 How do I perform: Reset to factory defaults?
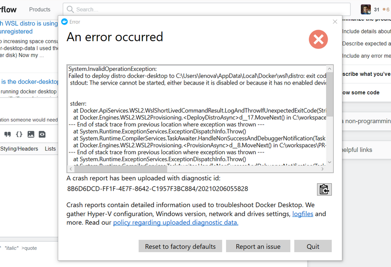(x=180, y=246)
